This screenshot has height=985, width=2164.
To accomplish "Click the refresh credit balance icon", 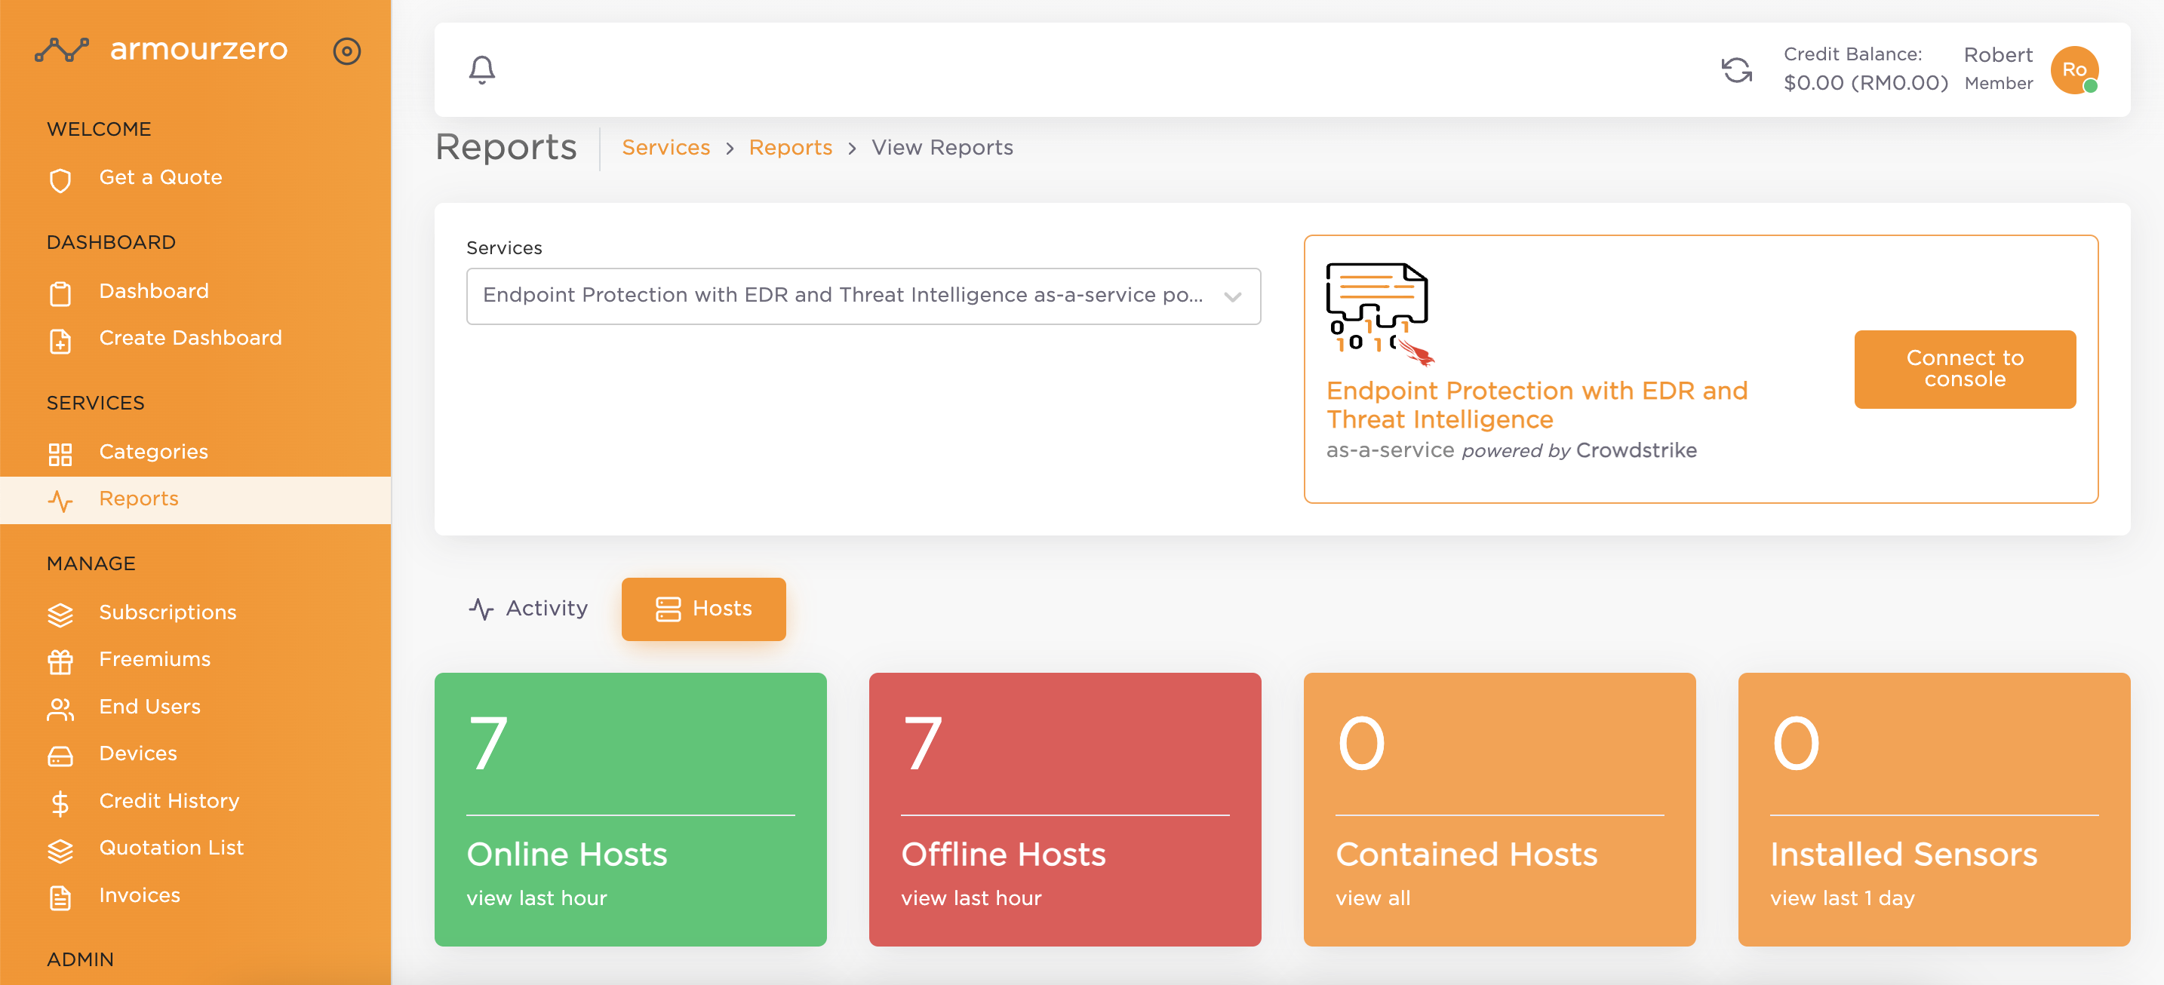I will (x=1736, y=69).
